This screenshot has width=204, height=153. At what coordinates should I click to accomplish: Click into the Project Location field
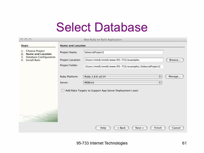(123, 60)
